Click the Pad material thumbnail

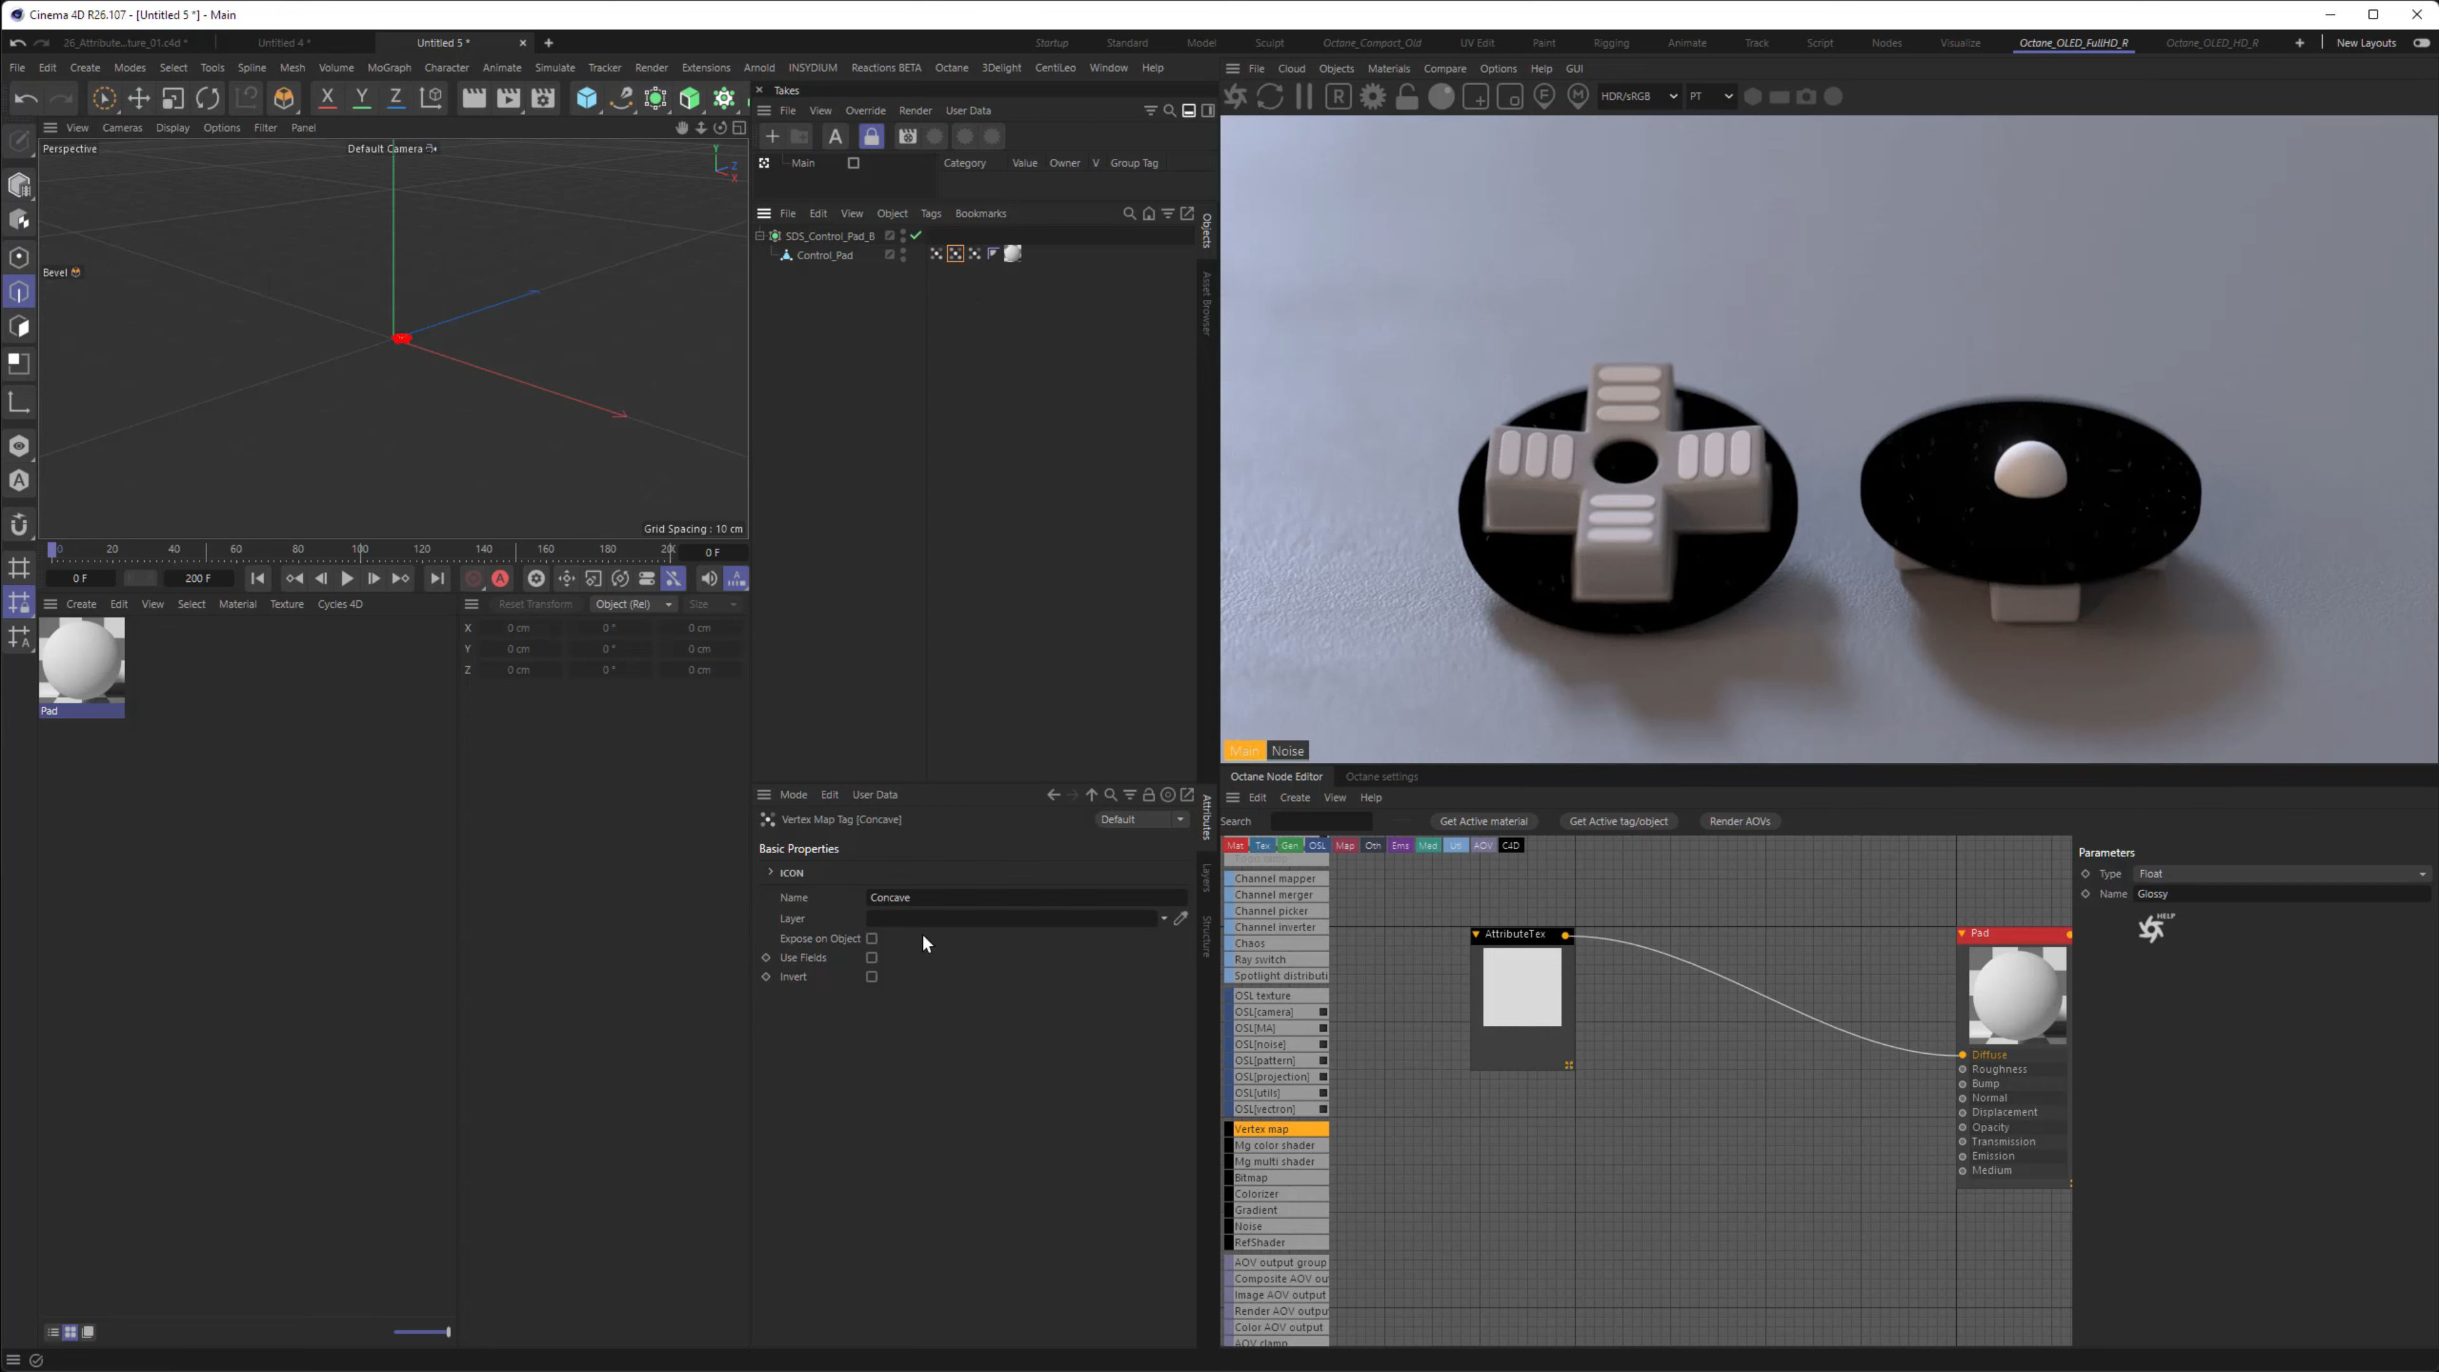(81, 661)
